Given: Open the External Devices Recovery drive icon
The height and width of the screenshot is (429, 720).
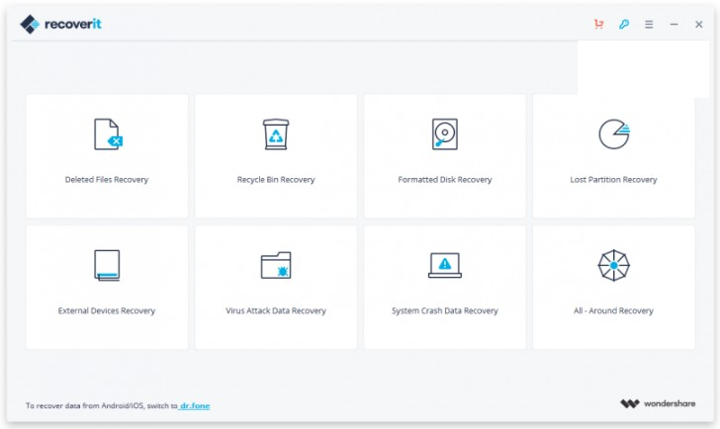Looking at the screenshot, I should [107, 265].
